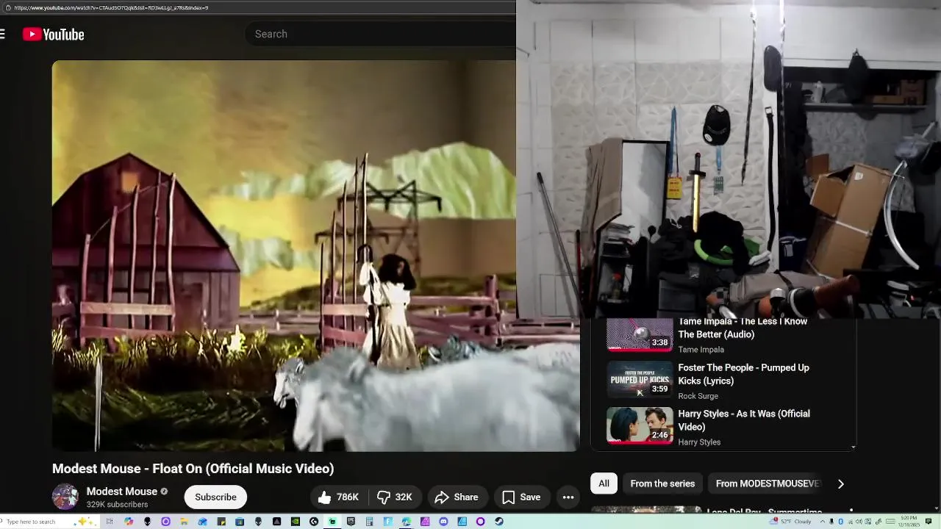Click the Share button

click(457, 497)
